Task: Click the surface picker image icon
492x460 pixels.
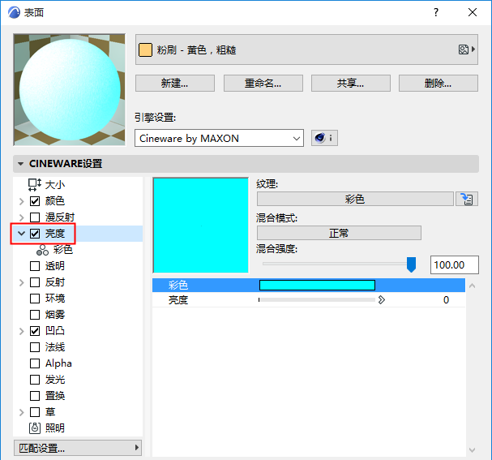Action: point(464,49)
